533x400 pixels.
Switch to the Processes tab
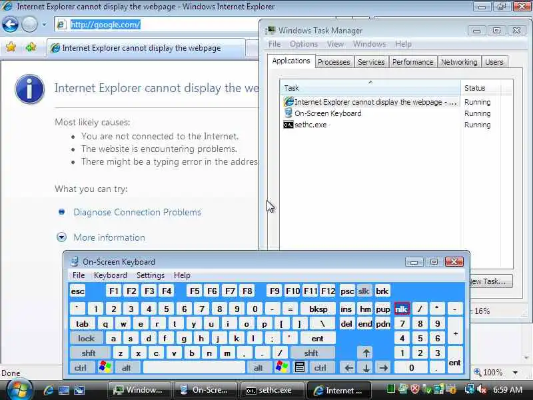coord(334,62)
